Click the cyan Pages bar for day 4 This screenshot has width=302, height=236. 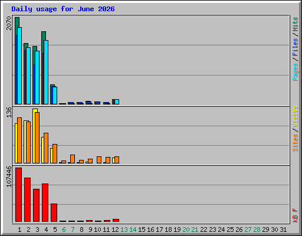(46, 72)
